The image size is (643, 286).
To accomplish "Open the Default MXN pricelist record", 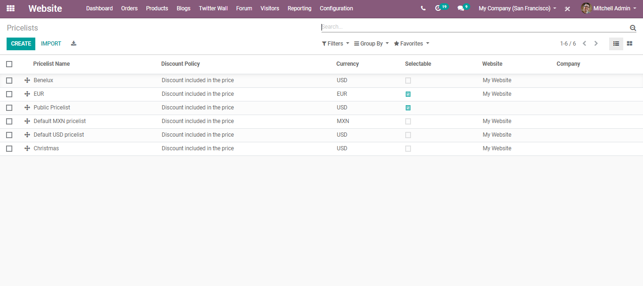I will click(60, 121).
